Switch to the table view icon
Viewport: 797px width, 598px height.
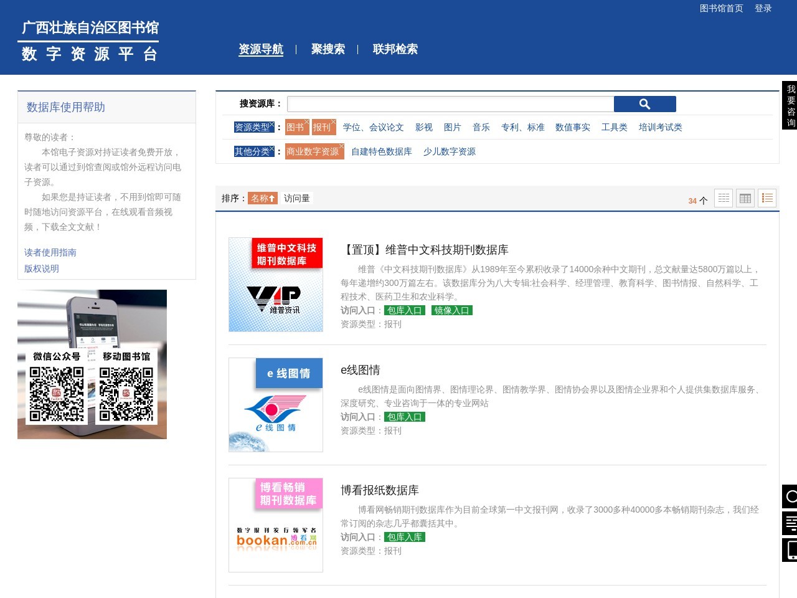click(745, 198)
